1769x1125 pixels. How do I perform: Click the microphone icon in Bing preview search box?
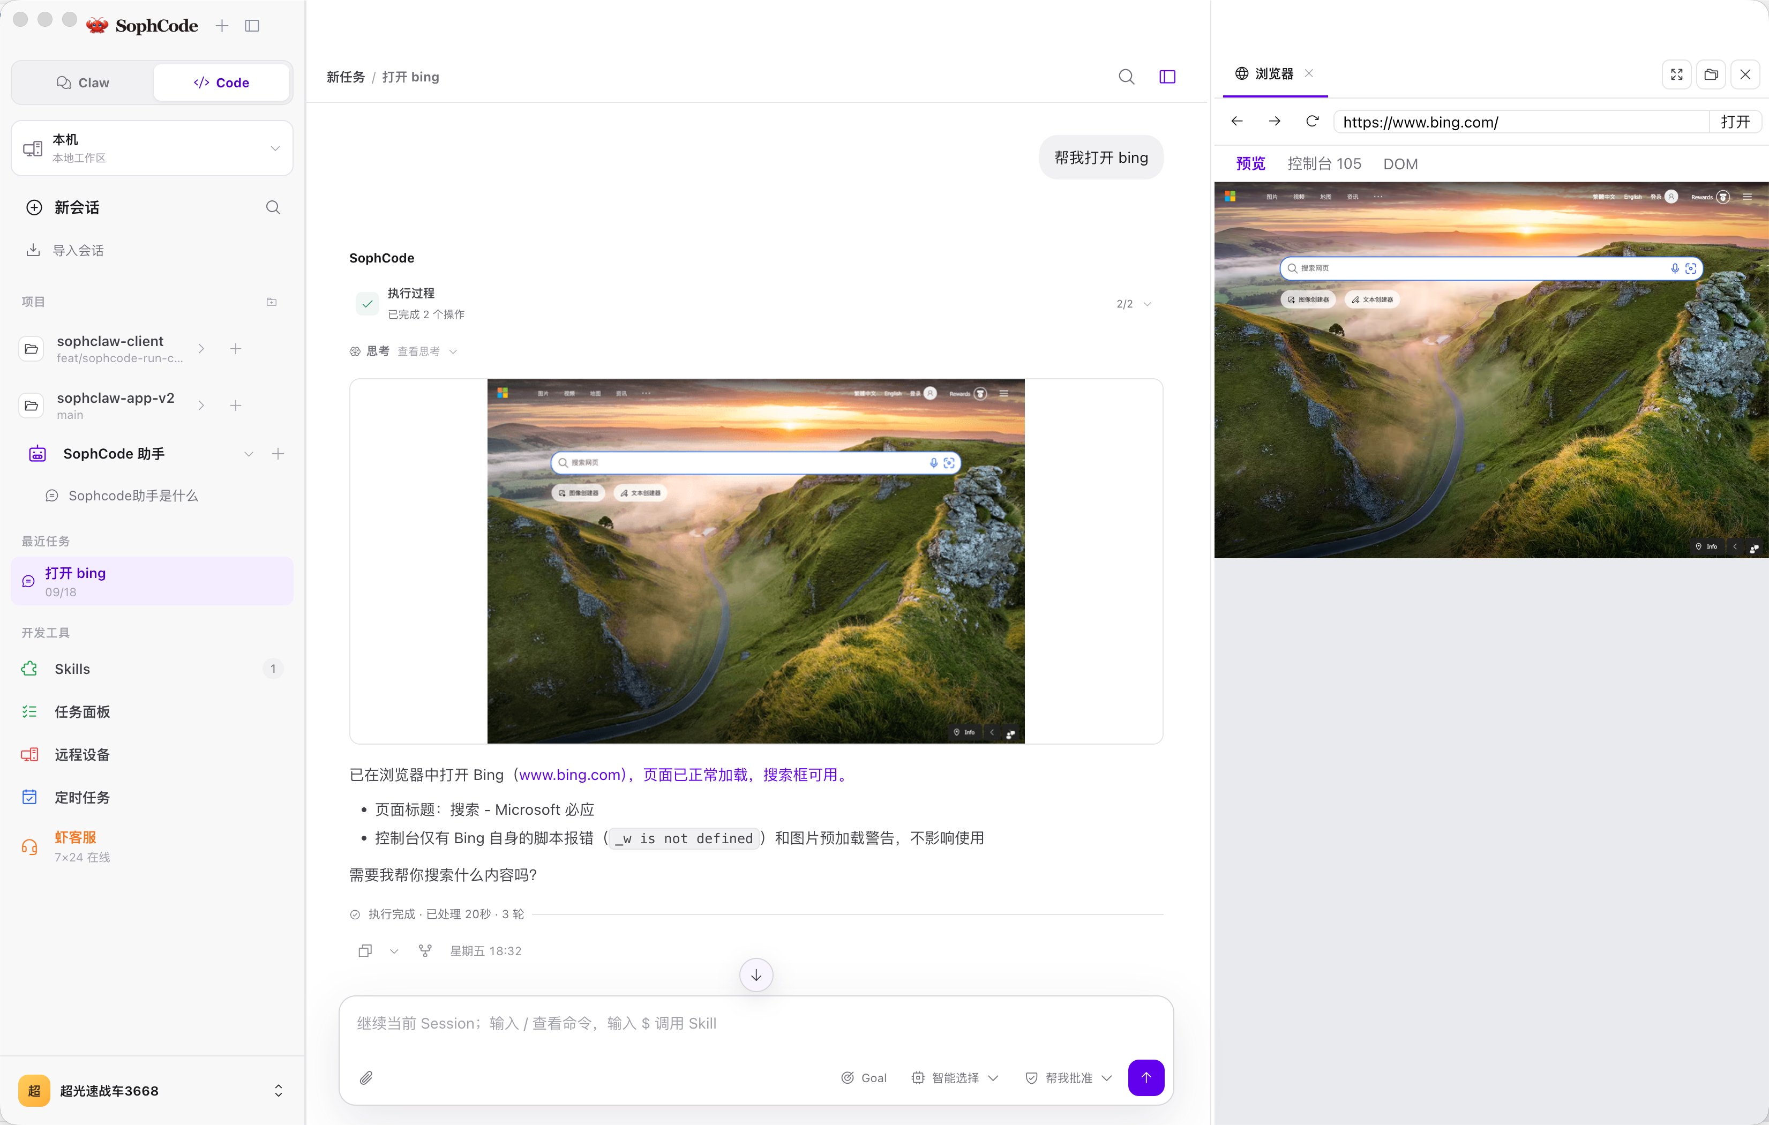point(1674,268)
